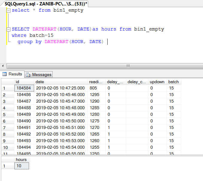Click the updown column header

pos(157,82)
